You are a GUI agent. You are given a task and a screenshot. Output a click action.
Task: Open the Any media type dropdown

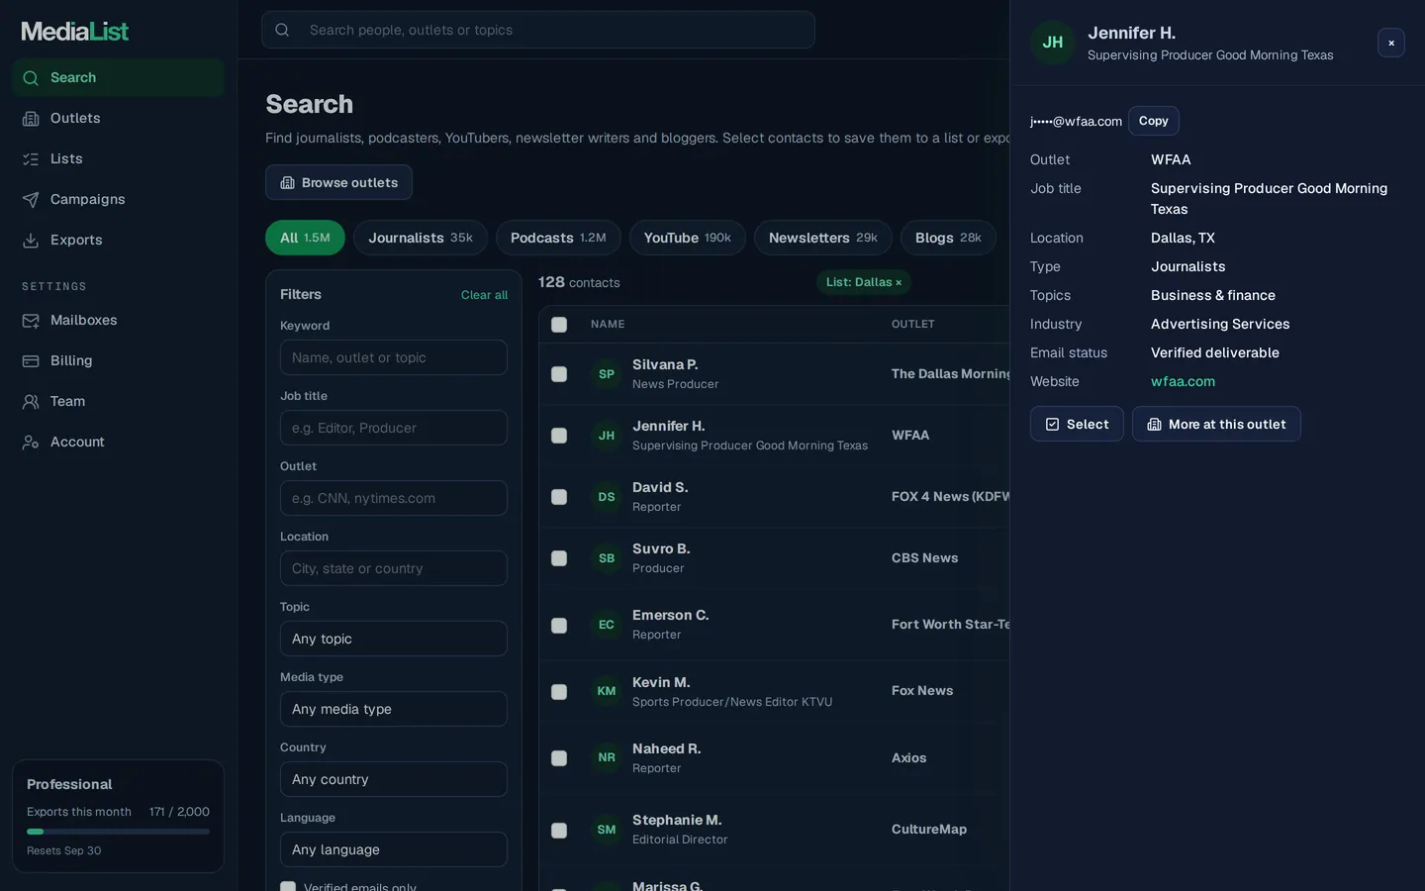[x=394, y=709]
